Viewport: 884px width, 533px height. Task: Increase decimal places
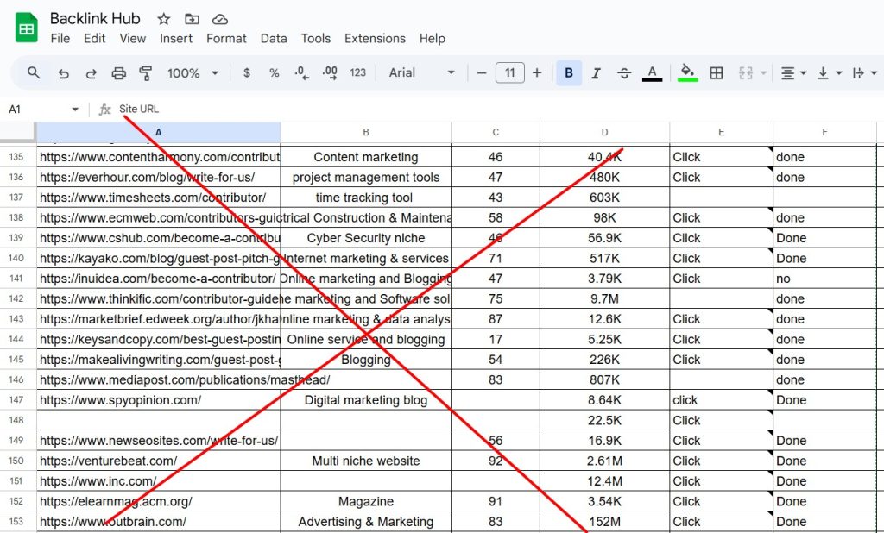coord(330,72)
